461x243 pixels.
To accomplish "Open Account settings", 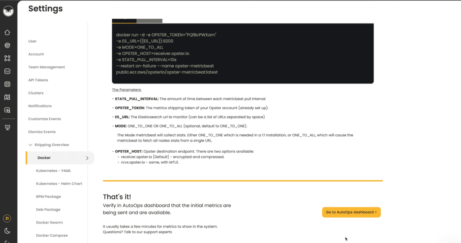I will tap(36, 54).
